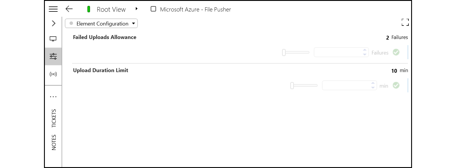Image resolution: width=456 pixels, height=168 pixels.
Task: Click green status indicator beside Root View
Action: pos(89,9)
